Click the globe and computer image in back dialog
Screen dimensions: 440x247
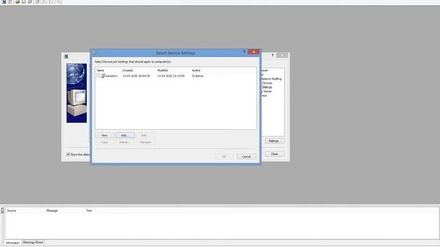(76, 93)
